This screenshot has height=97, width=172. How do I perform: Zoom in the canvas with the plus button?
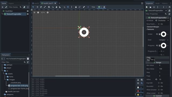[x=48, y=13]
